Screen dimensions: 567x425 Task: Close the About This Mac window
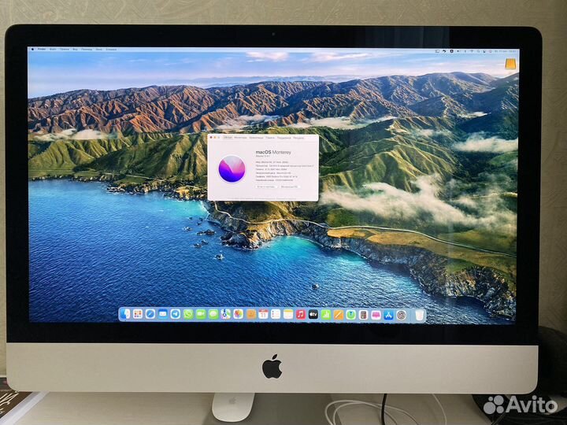(x=211, y=137)
